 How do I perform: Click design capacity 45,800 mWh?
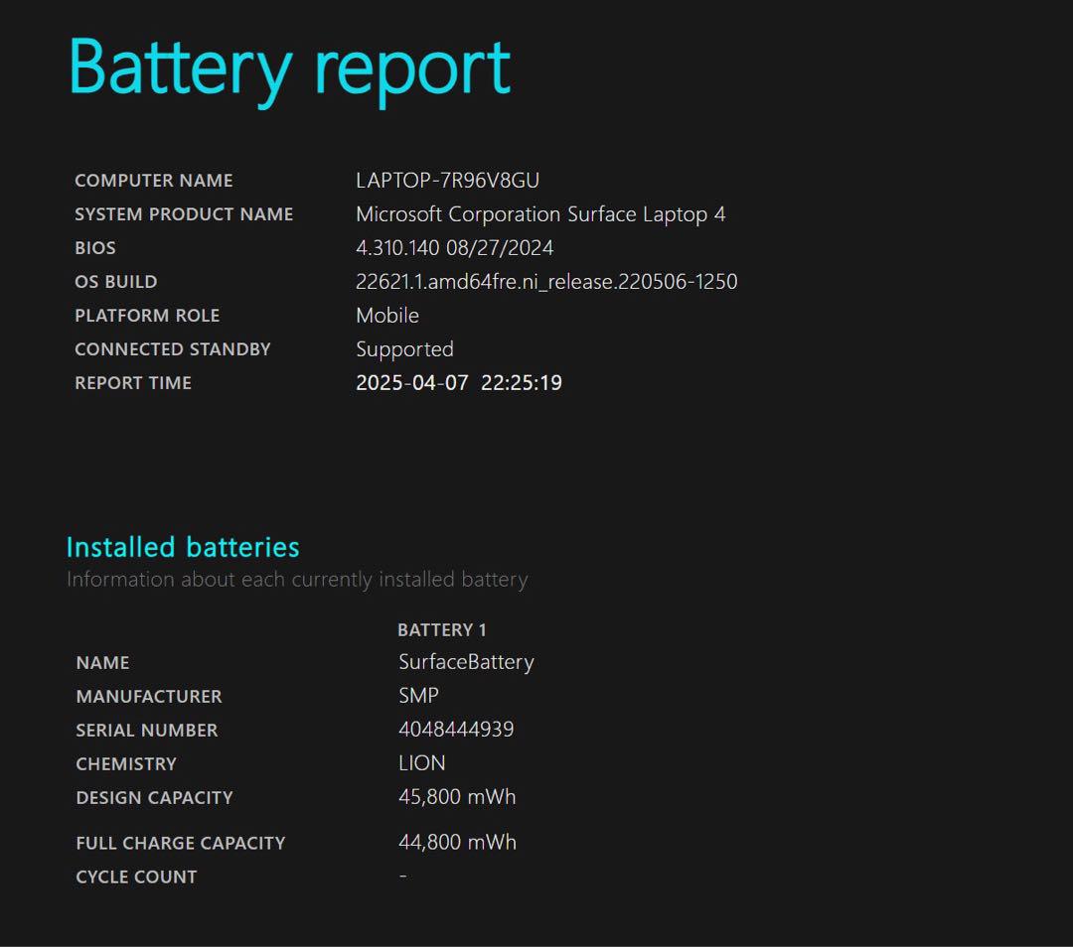pyautogui.click(x=457, y=797)
